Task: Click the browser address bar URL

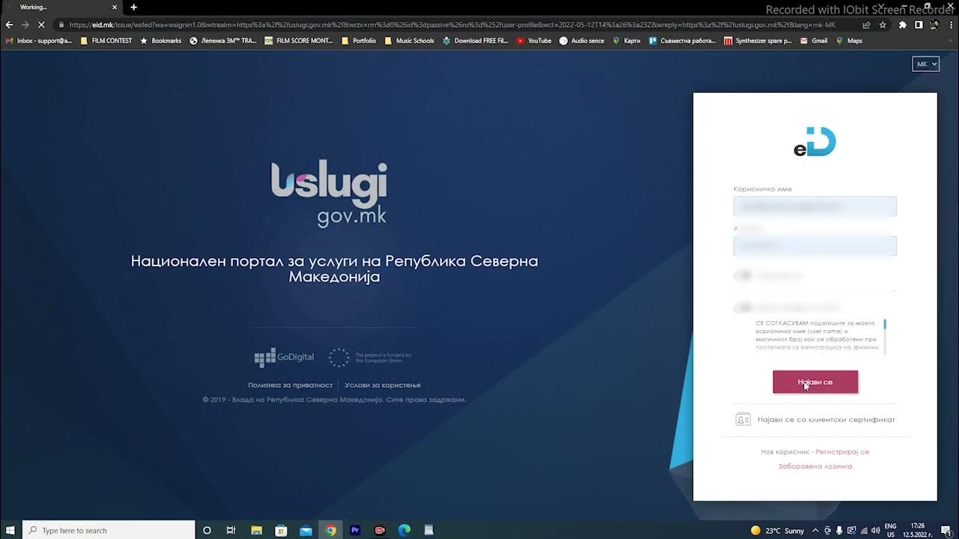Action: (x=453, y=24)
